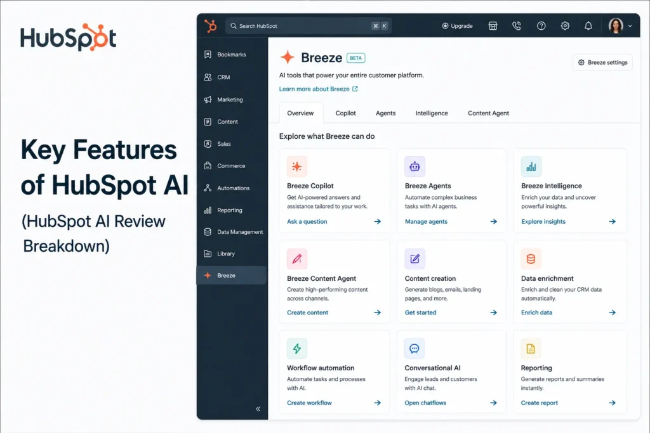Screen dimensions: 650x433
Task: Click the arrow on Conversational AI card
Action: point(493,403)
